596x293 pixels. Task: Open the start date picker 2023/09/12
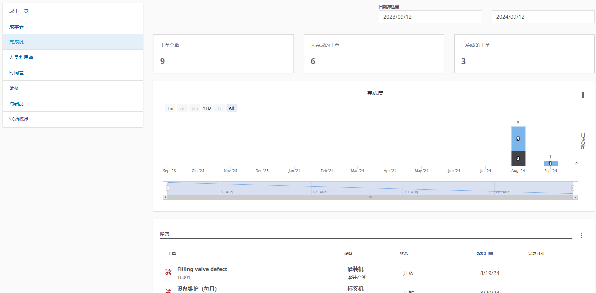click(430, 17)
